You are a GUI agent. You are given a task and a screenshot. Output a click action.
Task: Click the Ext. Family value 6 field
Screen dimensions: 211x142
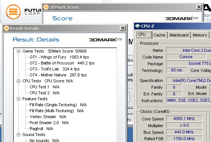(x=174, y=94)
